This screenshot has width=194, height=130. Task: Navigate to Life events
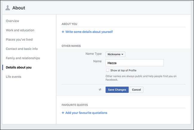[13, 77]
